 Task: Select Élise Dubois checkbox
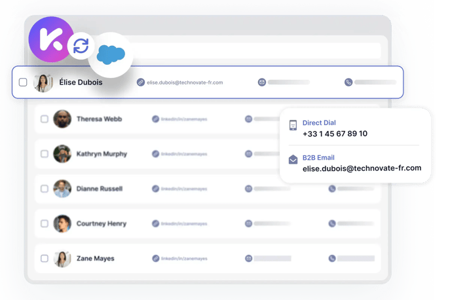pyautogui.click(x=23, y=83)
